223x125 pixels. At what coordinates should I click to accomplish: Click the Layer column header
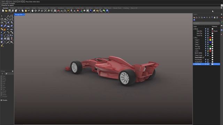pyautogui.click(x=195, y=26)
